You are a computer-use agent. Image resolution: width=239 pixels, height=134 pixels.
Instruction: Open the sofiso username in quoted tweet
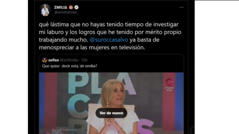click(x=53, y=60)
